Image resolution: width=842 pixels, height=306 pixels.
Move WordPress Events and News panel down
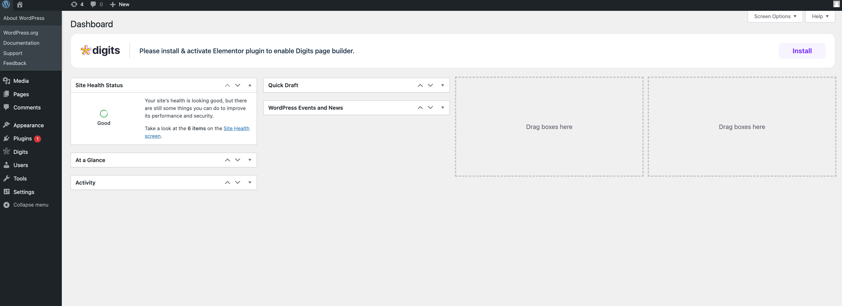tap(430, 108)
